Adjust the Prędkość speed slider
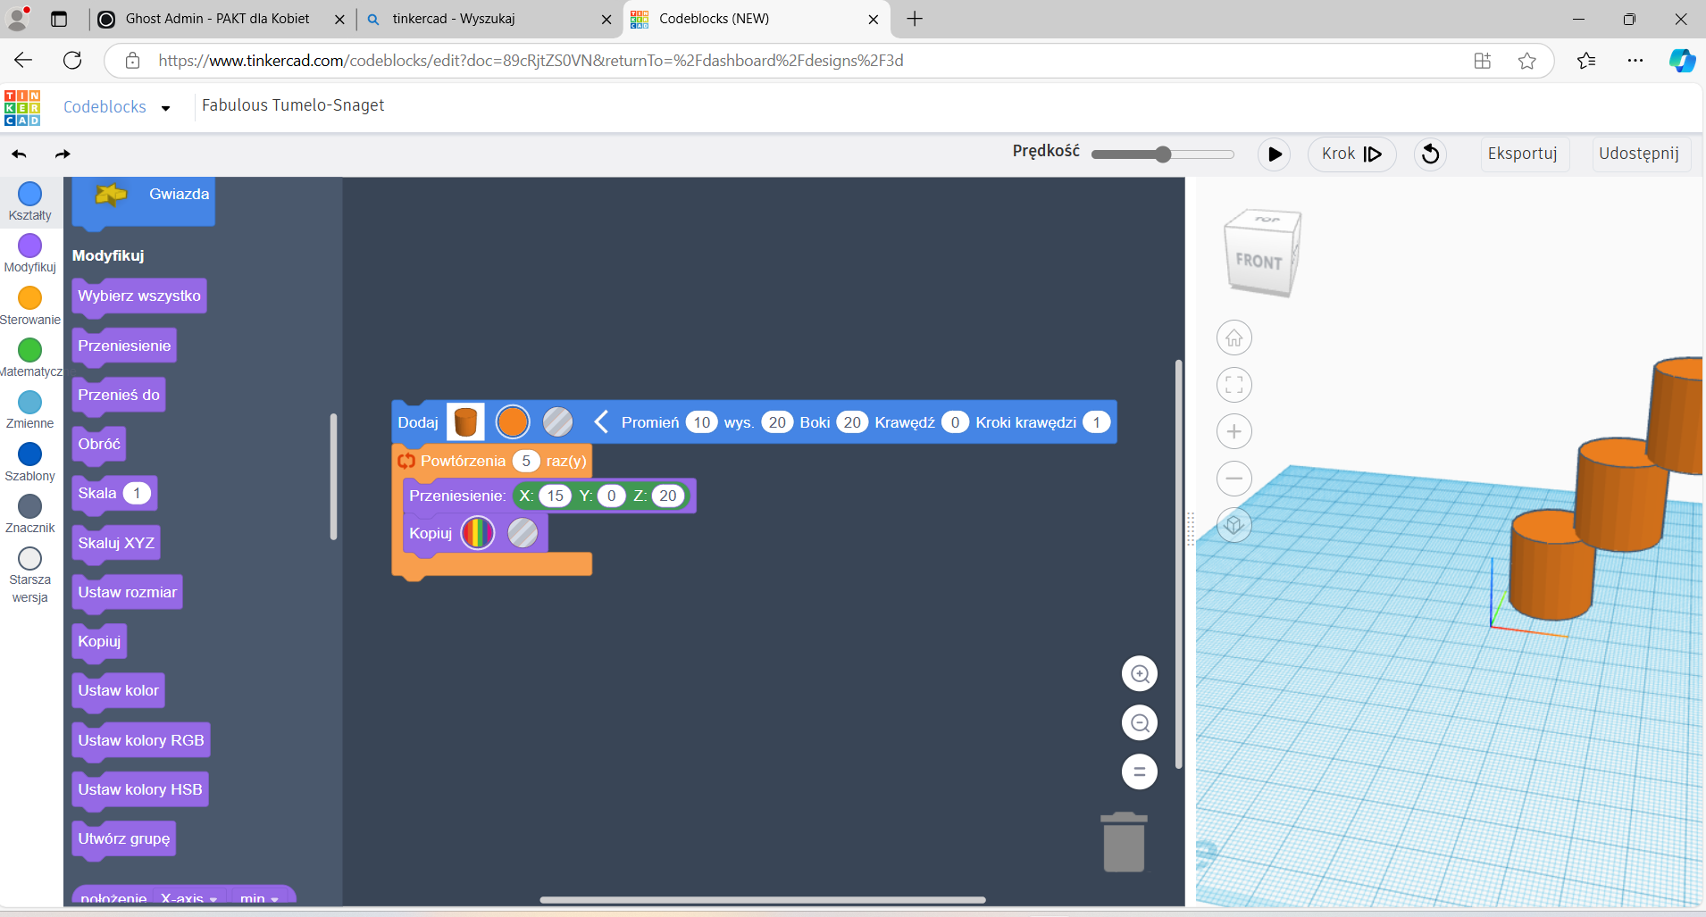The width and height of the screenshot is (1706, 917). [x=1162, y=154]
